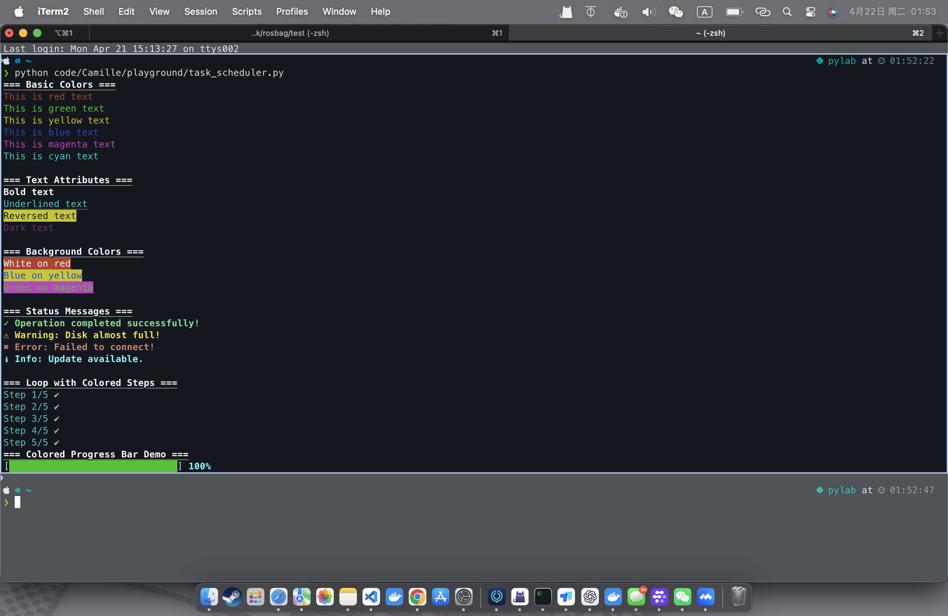Switch keyboard input source via the A indicator
Viewport: 948px width, 616px height.
point(704,12)
